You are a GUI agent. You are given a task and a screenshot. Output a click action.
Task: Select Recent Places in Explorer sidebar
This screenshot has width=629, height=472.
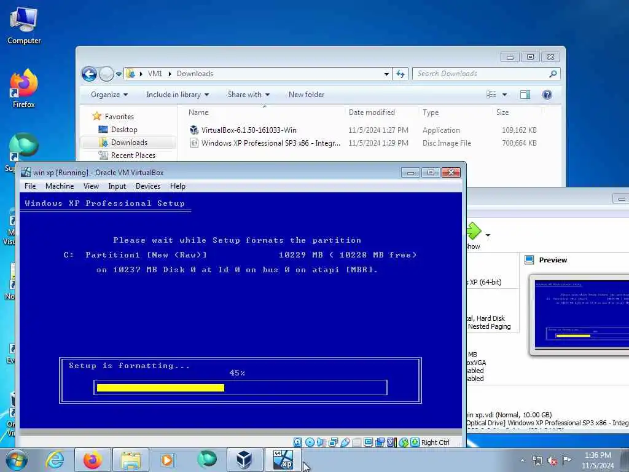click(x=133, y=155)
